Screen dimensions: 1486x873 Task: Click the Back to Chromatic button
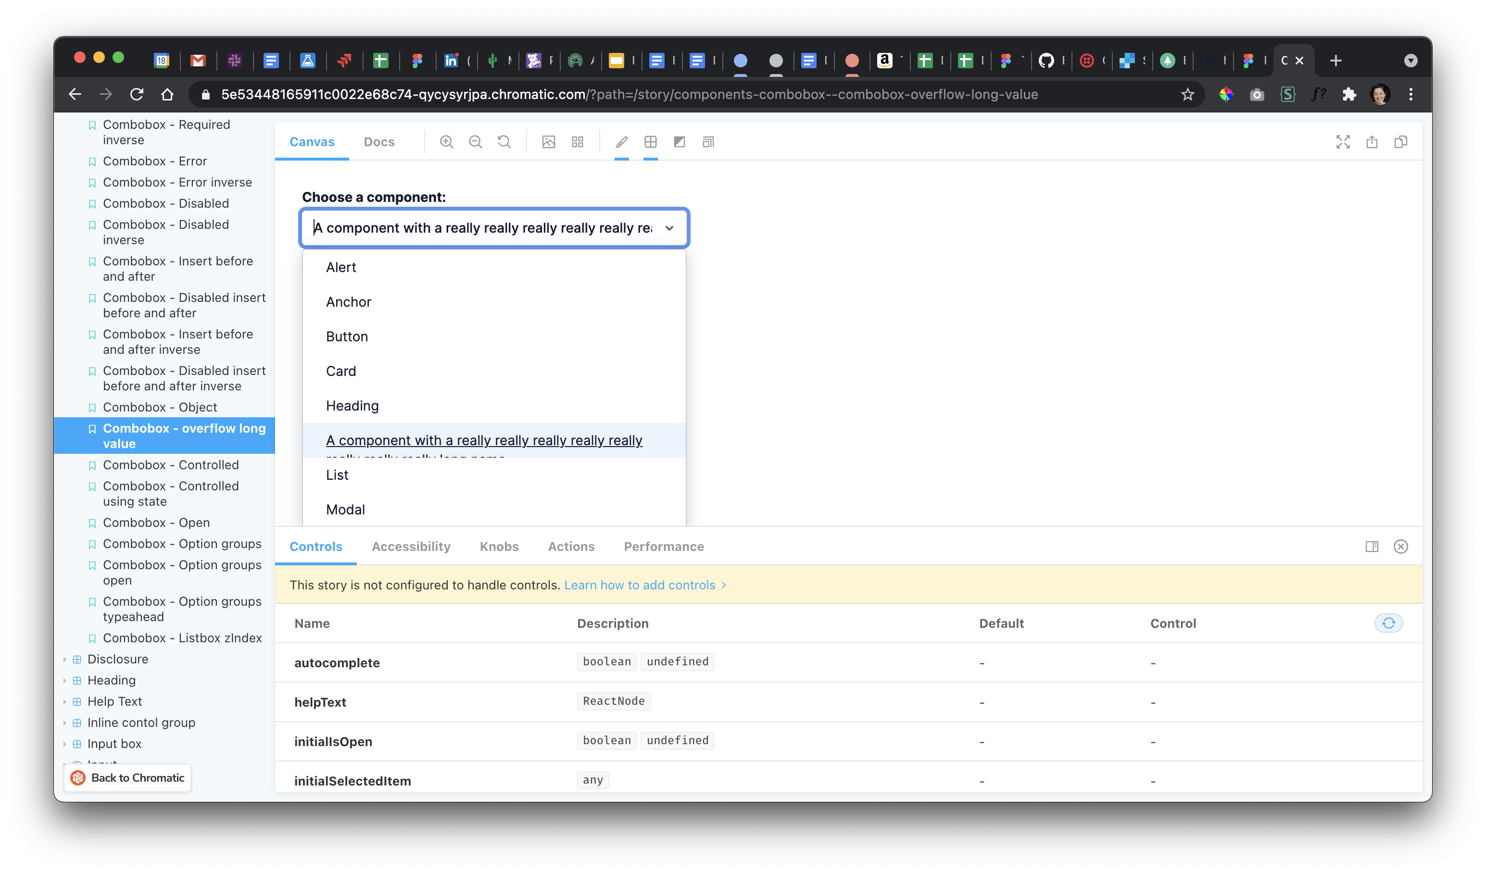pos(127,777)
